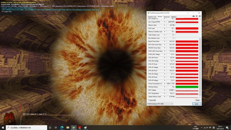Open the Memory Used sensor dropdown
The height and width of the screenshot is (130, 231).
pos(165,25)
